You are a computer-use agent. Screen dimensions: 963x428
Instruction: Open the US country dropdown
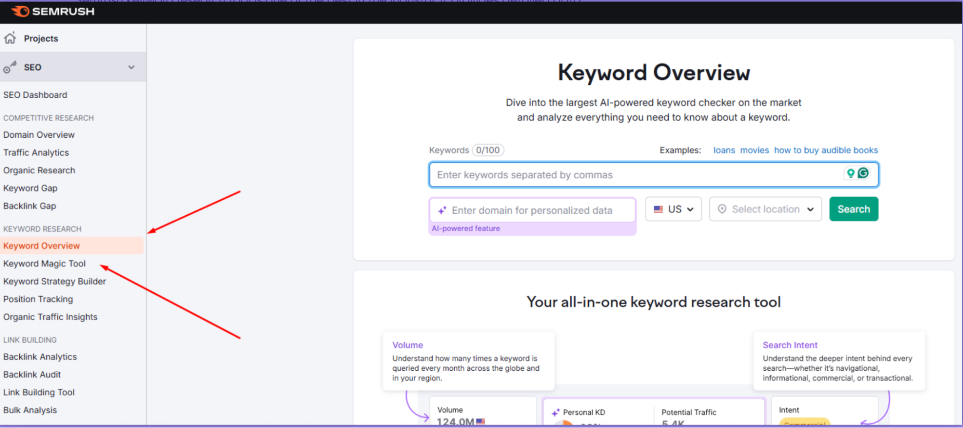point(673,209)
